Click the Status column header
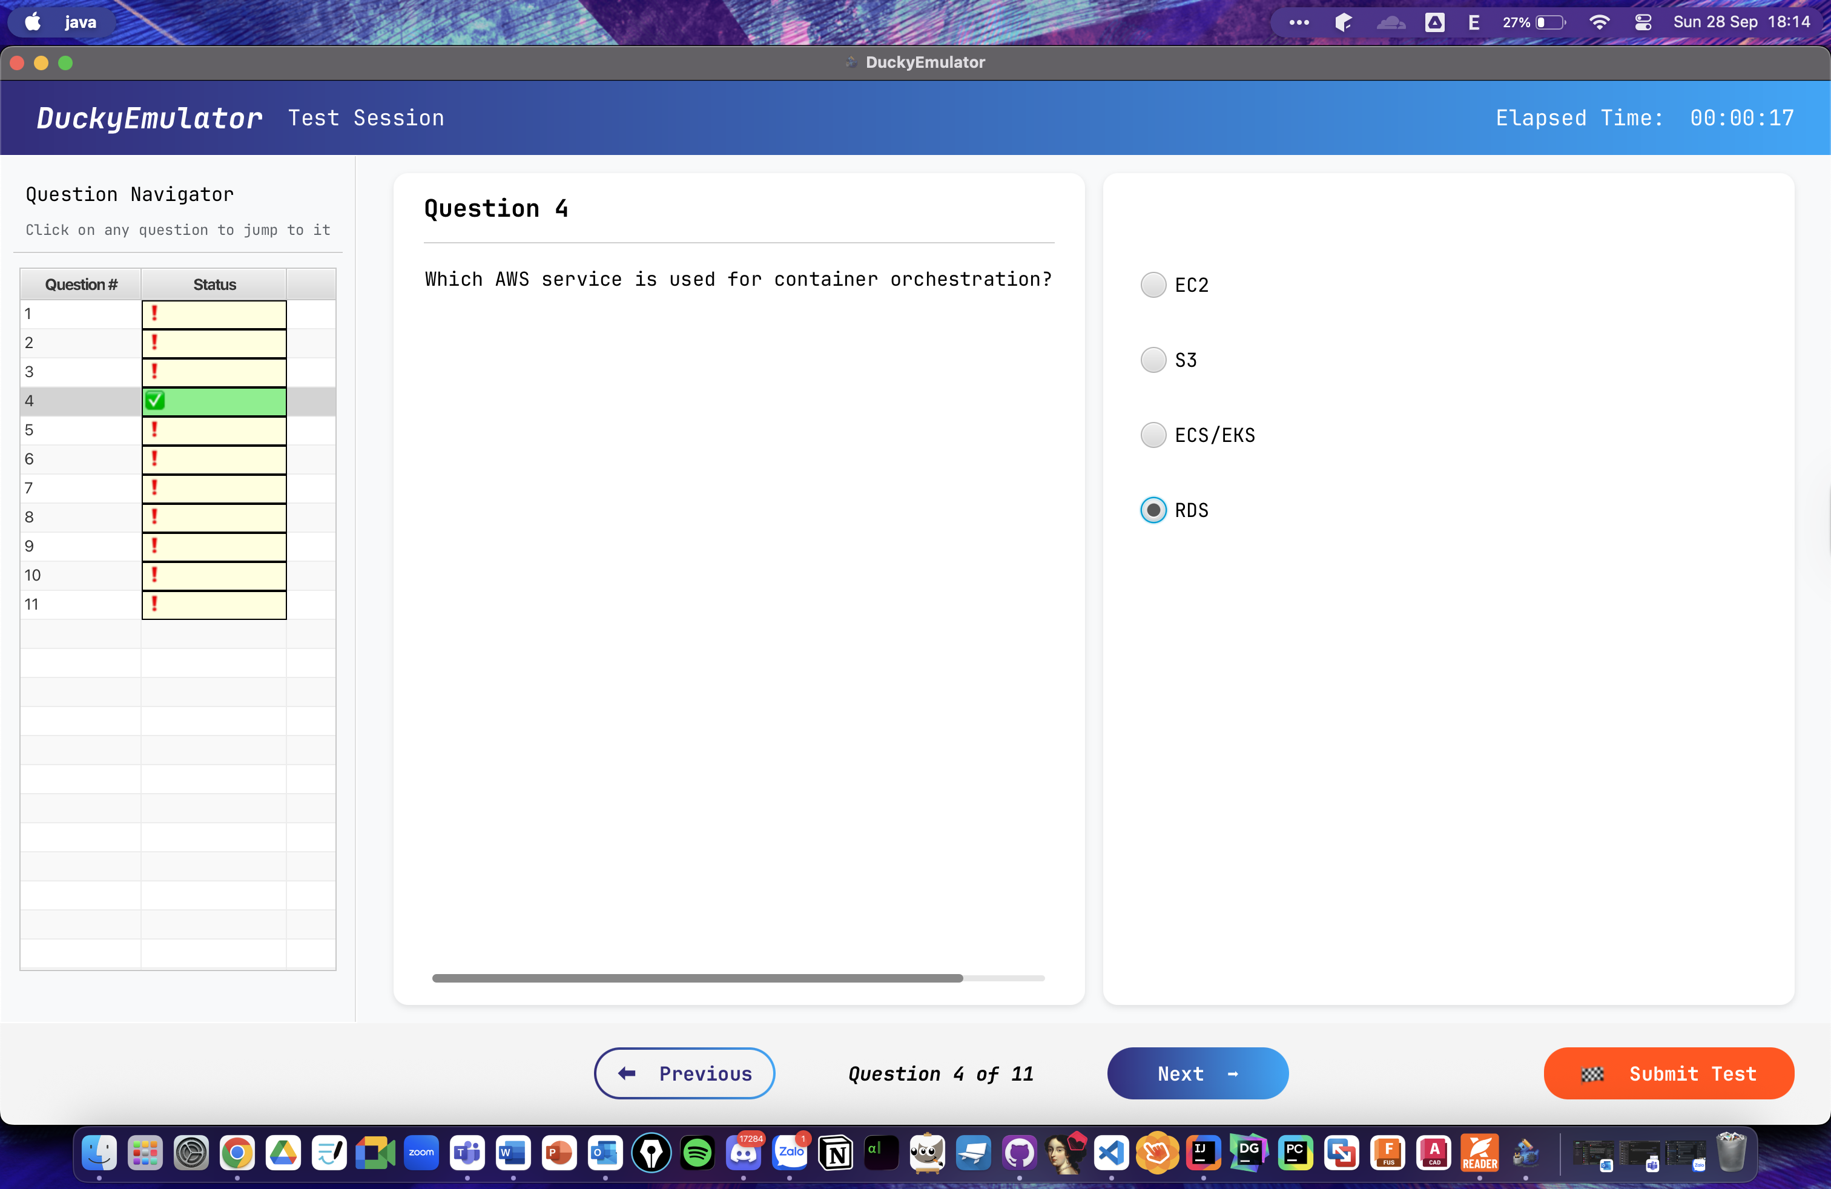This screenshot has width=1831, height=1189. 214,285
